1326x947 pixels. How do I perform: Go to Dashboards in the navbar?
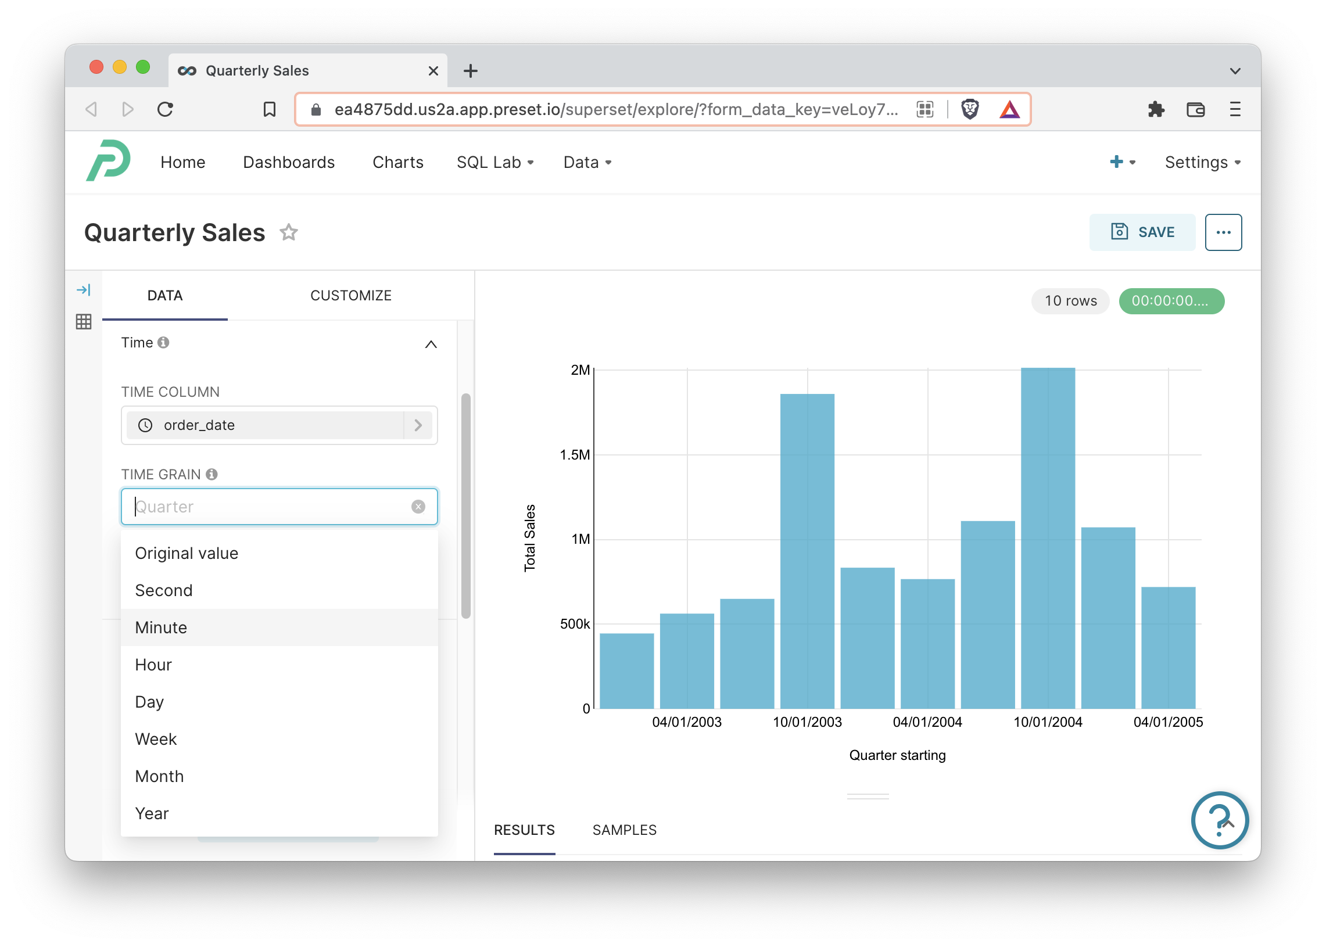pos(289,162)
